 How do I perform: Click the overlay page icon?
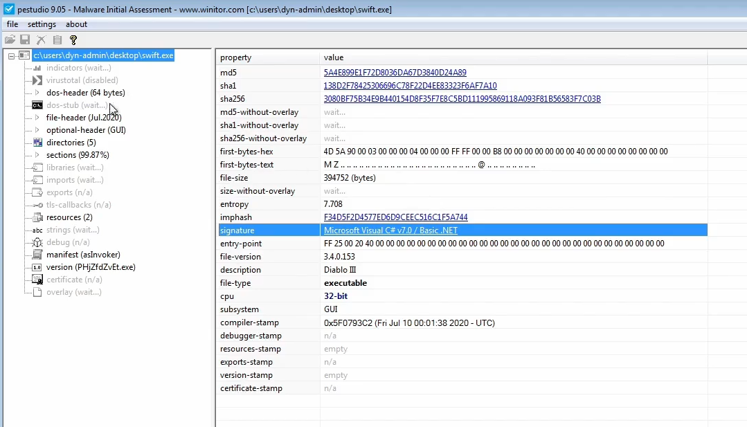pyautogui.click(x=37, y=292)
